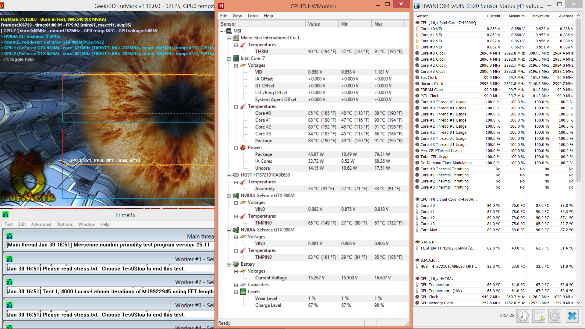
Task: Select the Total CPU Usage row
Action: click(495, 157)
